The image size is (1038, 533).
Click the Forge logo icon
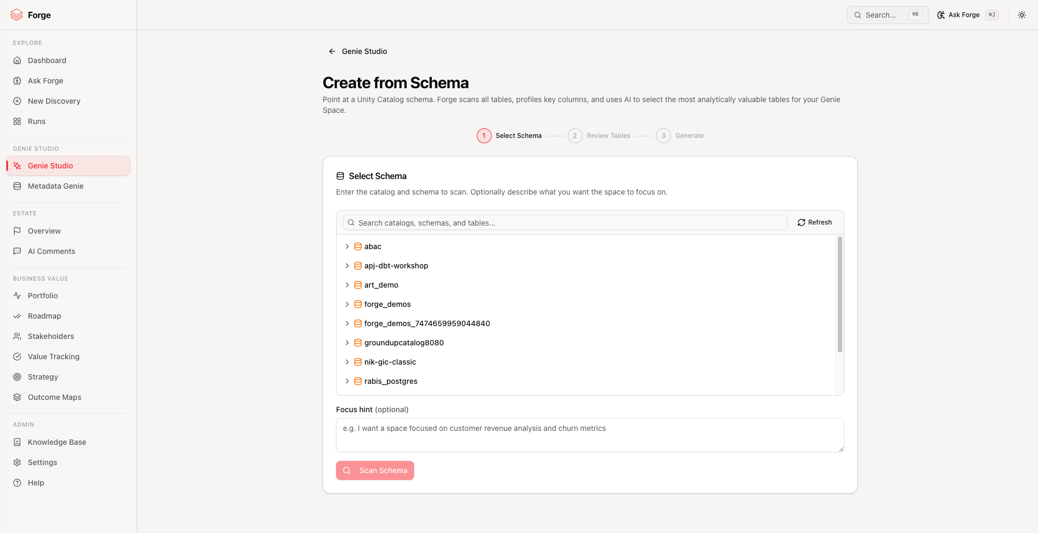(x=17, y=15)
